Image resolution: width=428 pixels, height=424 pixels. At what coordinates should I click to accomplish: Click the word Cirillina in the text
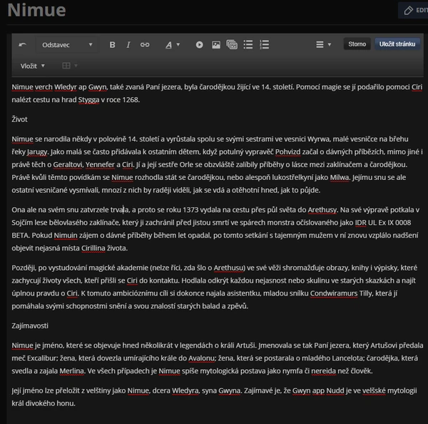tap(93, 248)
